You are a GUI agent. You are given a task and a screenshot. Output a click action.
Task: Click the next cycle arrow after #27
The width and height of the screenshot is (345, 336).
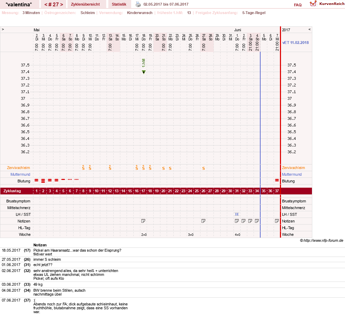(x=62, y=5)
